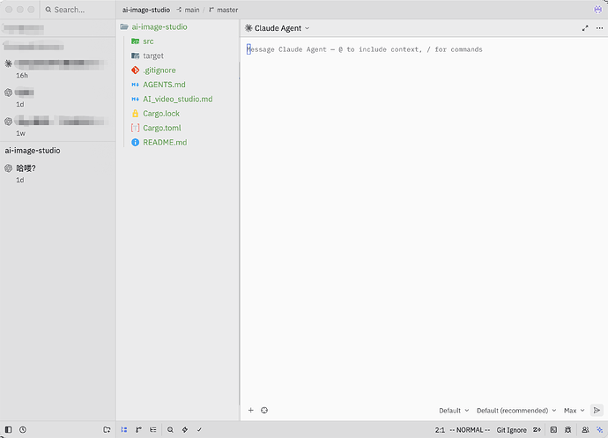
Task: Toggle the Outline Panel icon
Action: [153, 429]
